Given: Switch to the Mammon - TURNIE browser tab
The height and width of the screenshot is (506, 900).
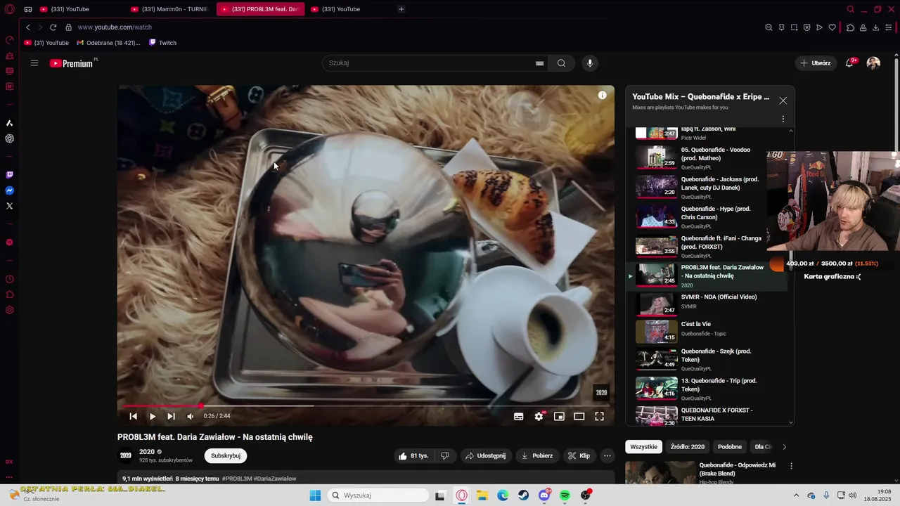Looking at the screenshot, I should [x=169, y=9].
